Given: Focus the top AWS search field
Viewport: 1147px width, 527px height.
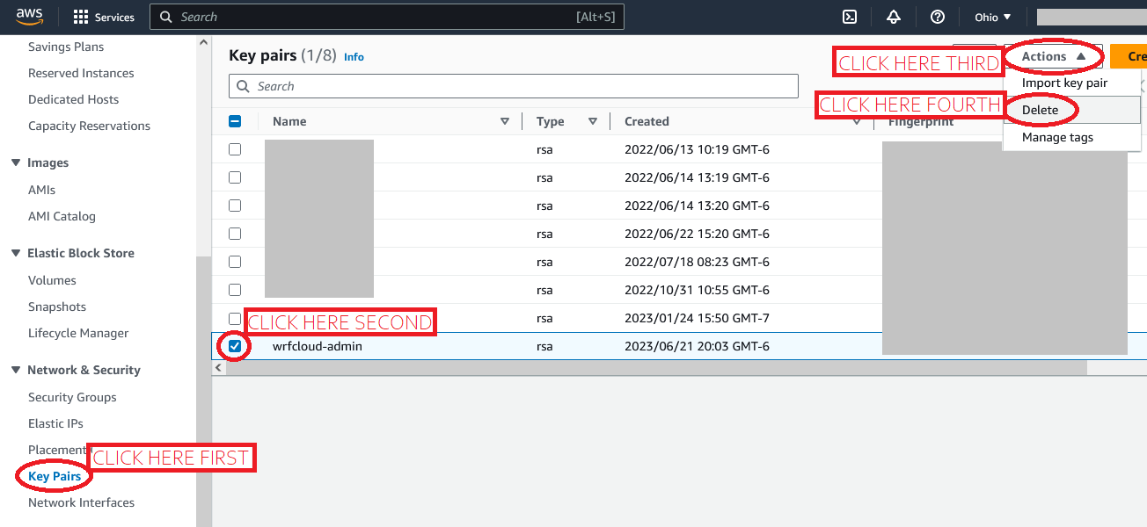Looking at the screenshot, I should (x=387, y=17).
